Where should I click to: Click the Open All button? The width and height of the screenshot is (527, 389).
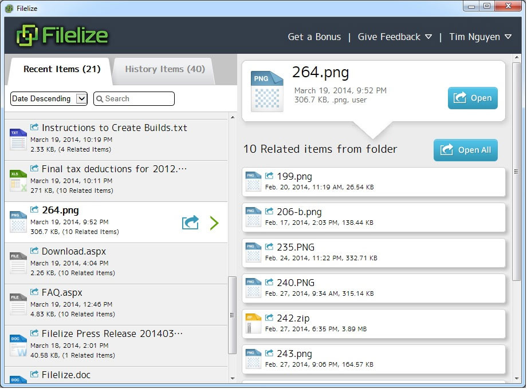point(466,150)
